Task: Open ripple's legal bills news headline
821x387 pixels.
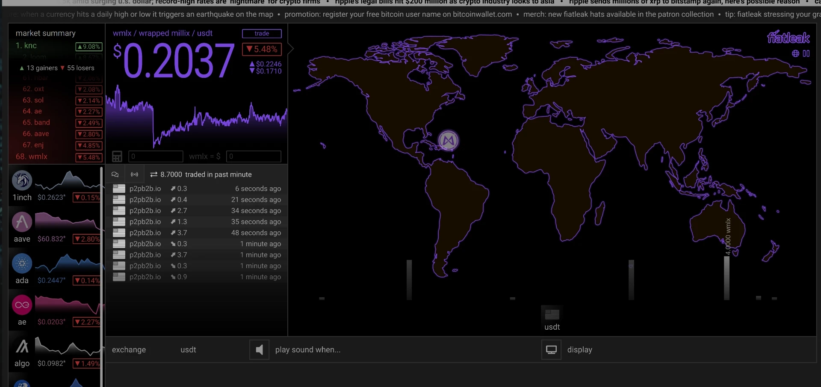Action: coord(444,2)
